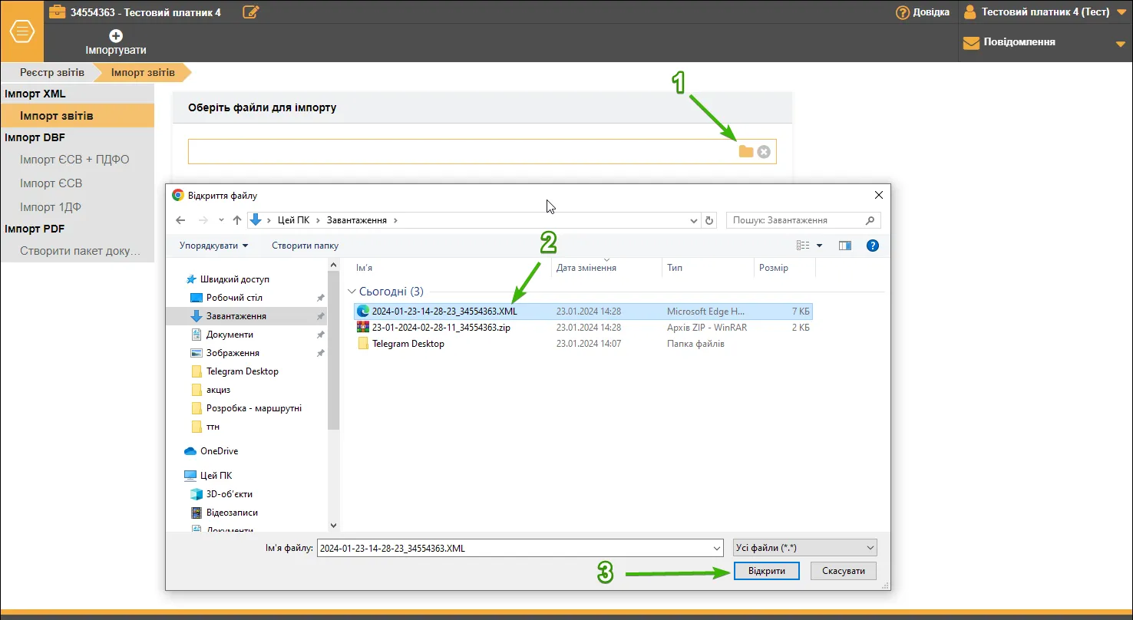The image size is (1133, 620).
Task: Click the Скасувати button
Action: tap(844, 571)
